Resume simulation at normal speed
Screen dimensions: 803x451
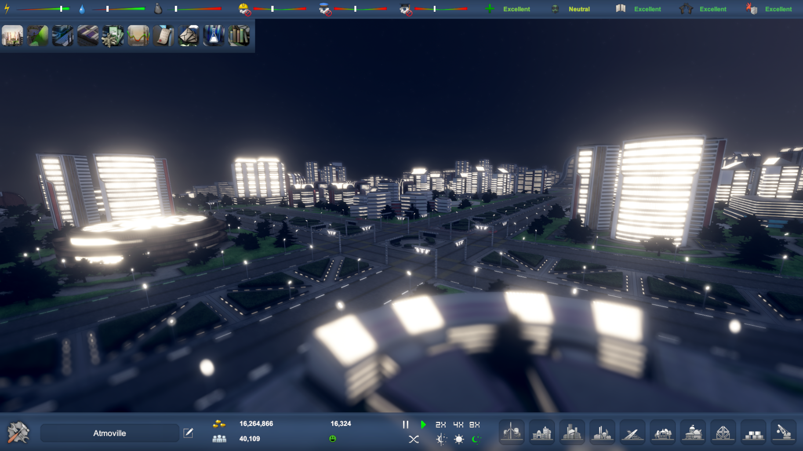[423, 425]
